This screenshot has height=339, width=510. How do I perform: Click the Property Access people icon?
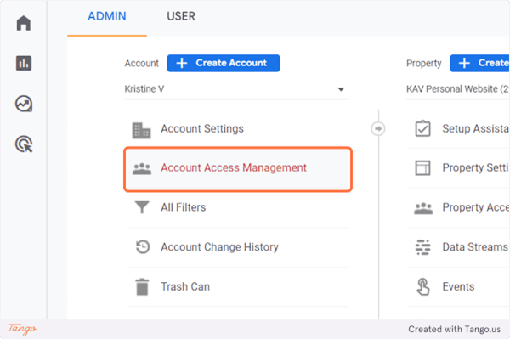tap(423, 208)
